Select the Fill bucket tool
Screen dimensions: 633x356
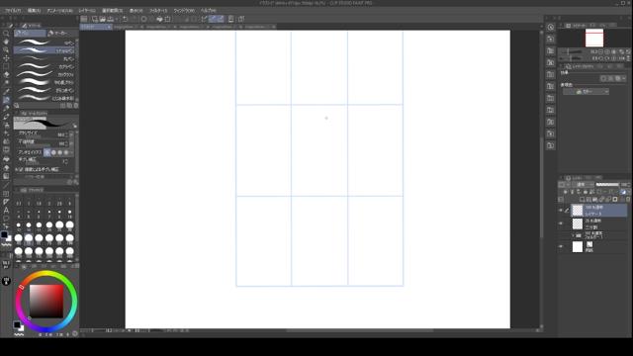6,167
